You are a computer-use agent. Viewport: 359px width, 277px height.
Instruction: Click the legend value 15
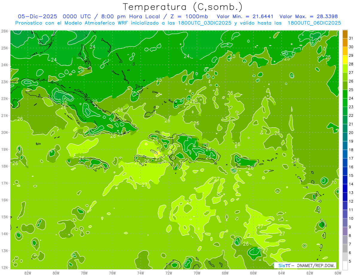pyautogui.click(x=351, y=175)
